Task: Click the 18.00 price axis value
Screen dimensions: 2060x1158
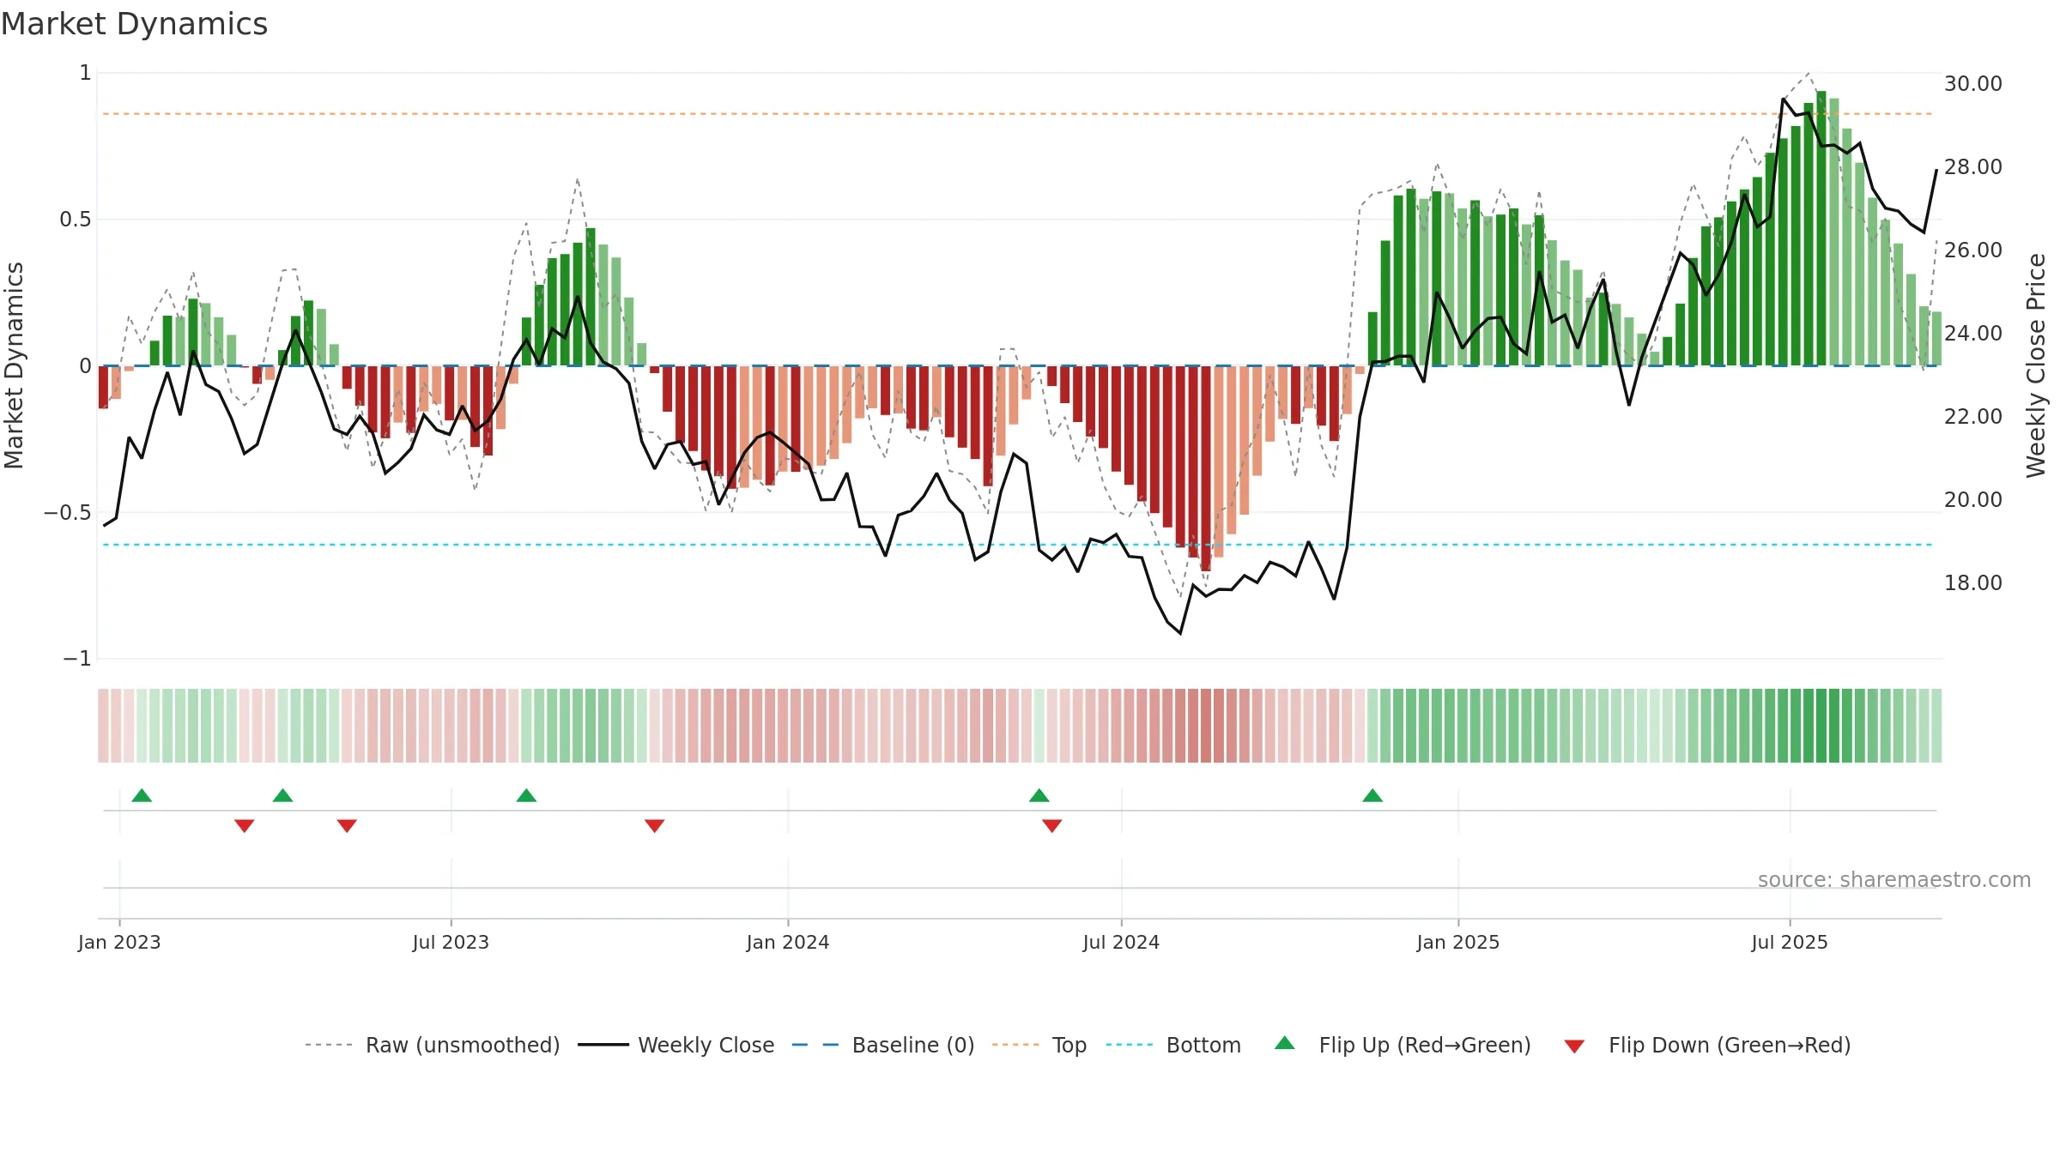Action: 1973,583
